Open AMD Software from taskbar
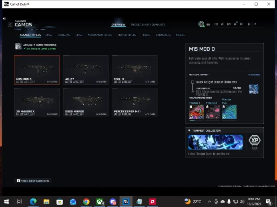The height and width of the screenshot is (207, 277). 153,201
